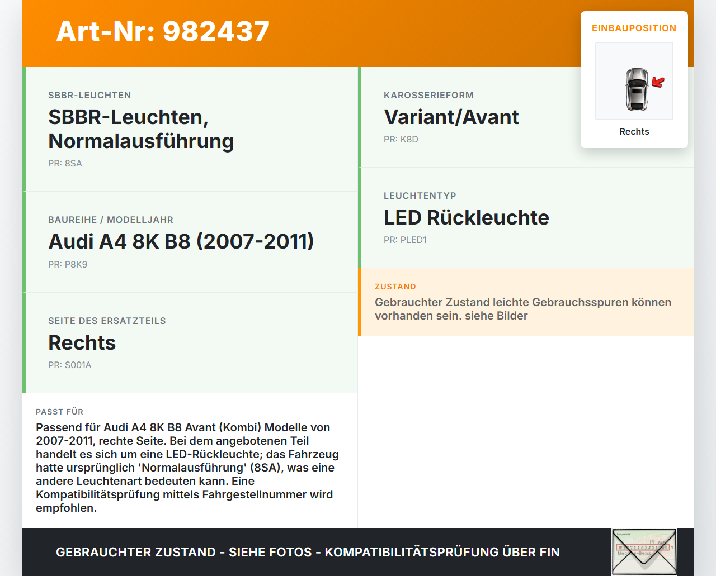The height and width of the screenshot is (576, 716).
Task: Select the Audi A4 8K B8 model entry
Action: click(181, 241)
